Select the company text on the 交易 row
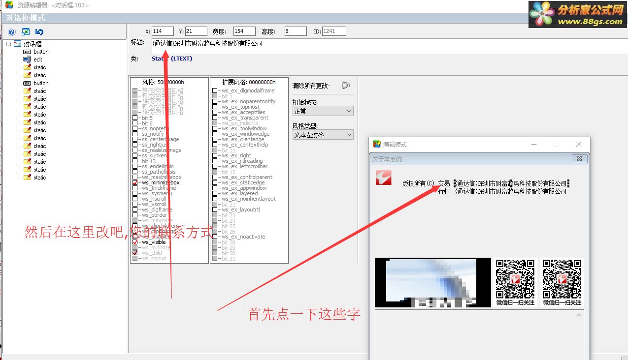The width and height of the screenshot is (628, 360). pyautogui.click(x=511, y=183)
